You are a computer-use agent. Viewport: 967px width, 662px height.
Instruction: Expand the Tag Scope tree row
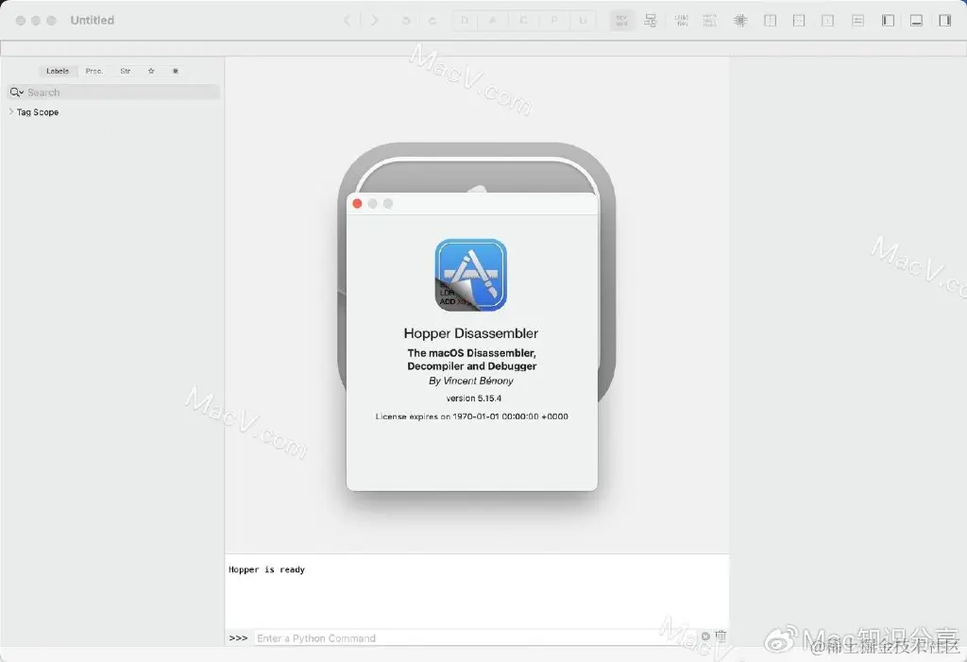(11, 111)
